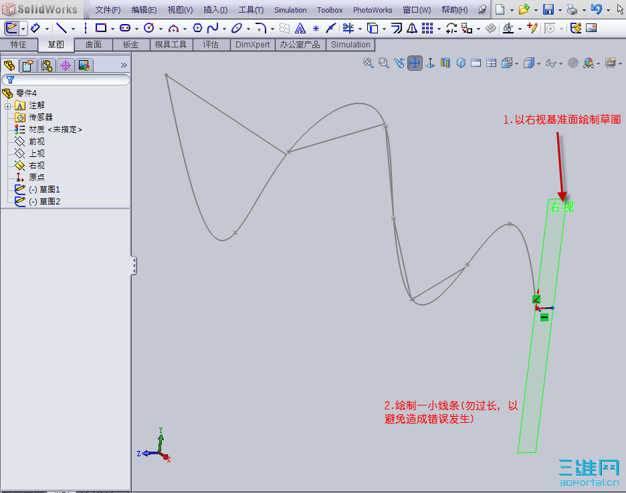Open the Rectangle tool dropdown arrow

tap(112, 29)
